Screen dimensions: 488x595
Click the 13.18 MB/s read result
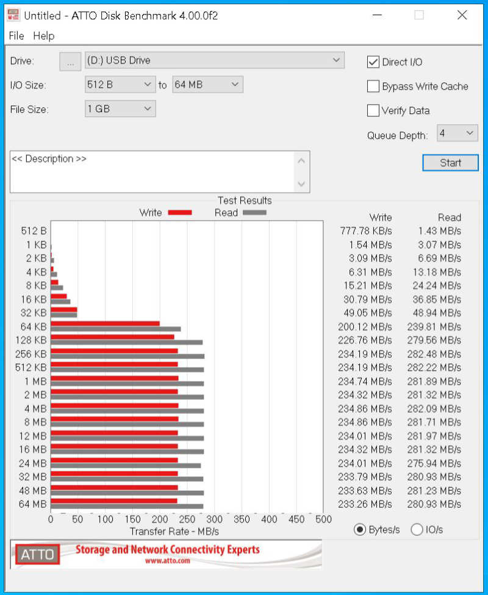pyautogui.click(x=437, y=272)
